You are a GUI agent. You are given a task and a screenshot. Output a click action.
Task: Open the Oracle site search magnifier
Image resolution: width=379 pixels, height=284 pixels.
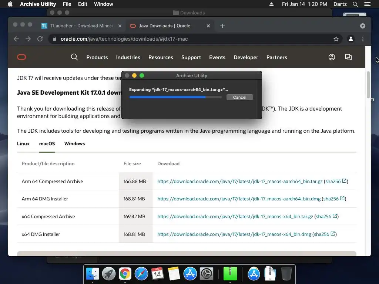tap(74, 57)
